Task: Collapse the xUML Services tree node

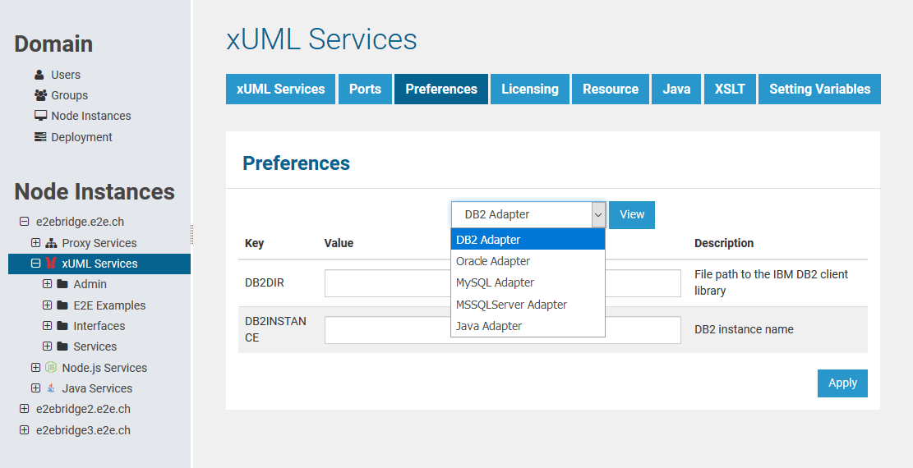Action: pyautogui.click(x=35, y=264)
